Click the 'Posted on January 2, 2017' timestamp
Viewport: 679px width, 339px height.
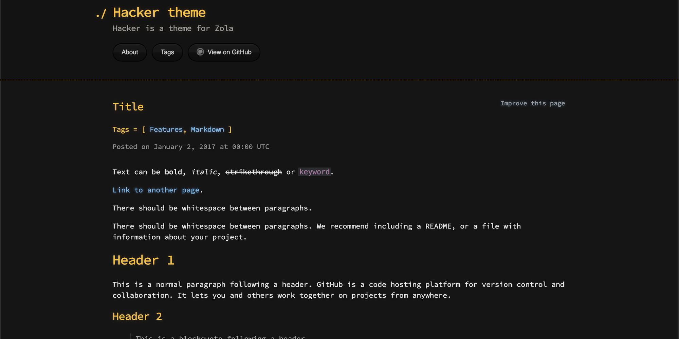191,146
